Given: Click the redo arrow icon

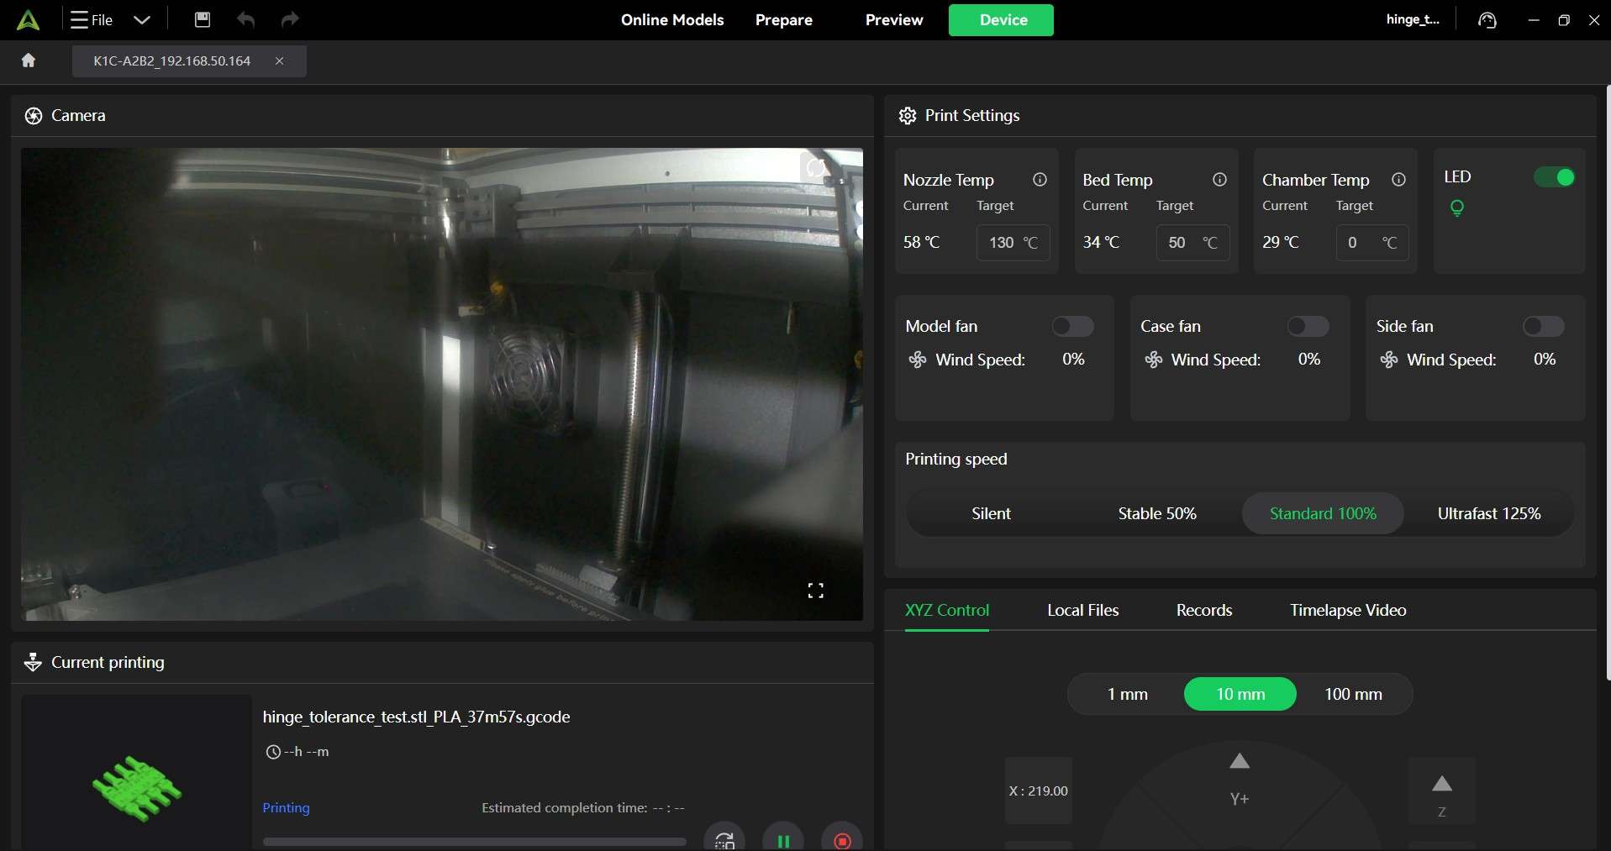Looking at the screenshot, I should tap(290, 20).
